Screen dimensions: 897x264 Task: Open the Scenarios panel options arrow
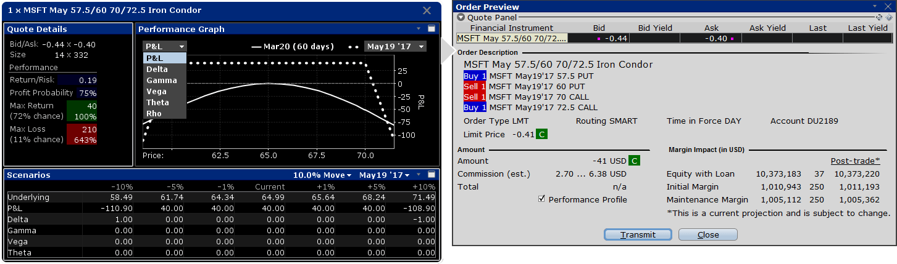(x=418, y=175)
